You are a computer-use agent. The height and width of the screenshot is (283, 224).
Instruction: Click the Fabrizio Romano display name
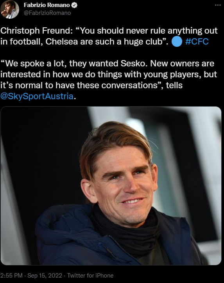click(47, 5)
